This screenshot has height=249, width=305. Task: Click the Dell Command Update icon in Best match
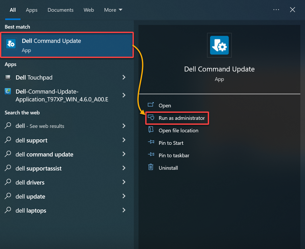pyautogui.click(x=11, y=44)
